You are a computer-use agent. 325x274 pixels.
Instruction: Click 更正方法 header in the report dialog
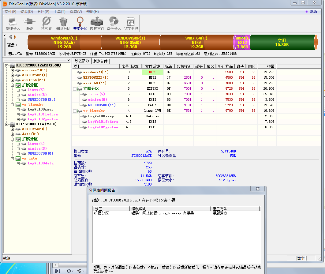click(x=235, y=209)
